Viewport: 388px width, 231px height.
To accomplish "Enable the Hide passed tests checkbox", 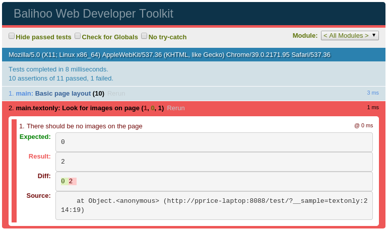I will (12, 36).
